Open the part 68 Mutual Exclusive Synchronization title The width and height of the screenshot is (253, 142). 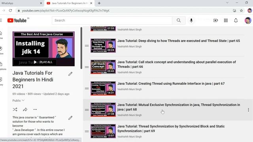(x=179, y=107)
